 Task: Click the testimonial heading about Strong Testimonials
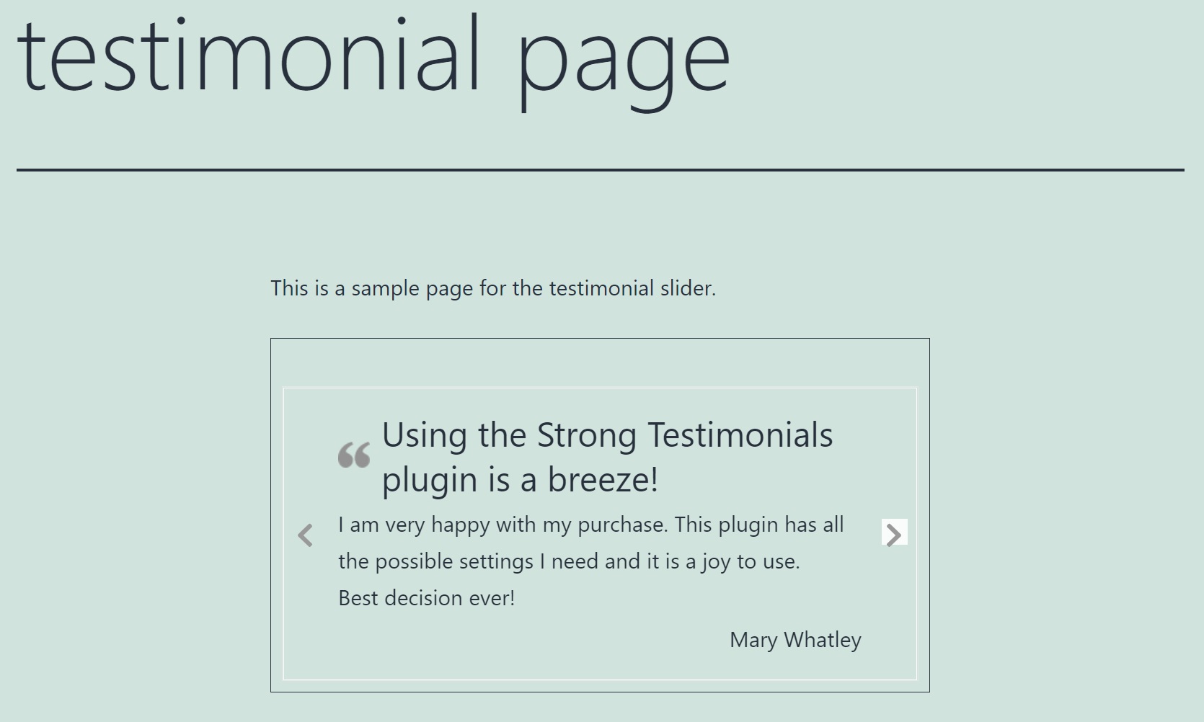[x=607, y=457]
